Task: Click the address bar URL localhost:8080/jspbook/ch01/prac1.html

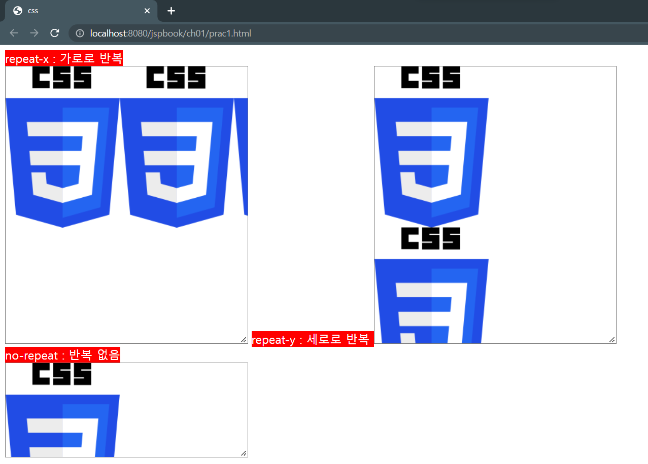Action: click(170, 33)
